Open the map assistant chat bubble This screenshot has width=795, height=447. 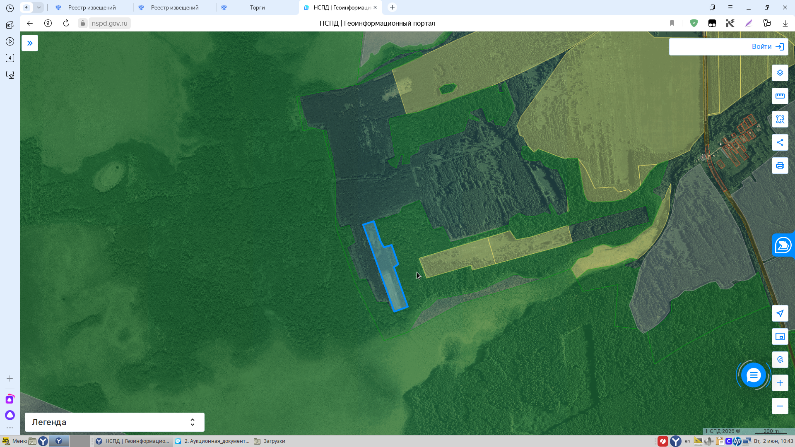click(783, 245)
